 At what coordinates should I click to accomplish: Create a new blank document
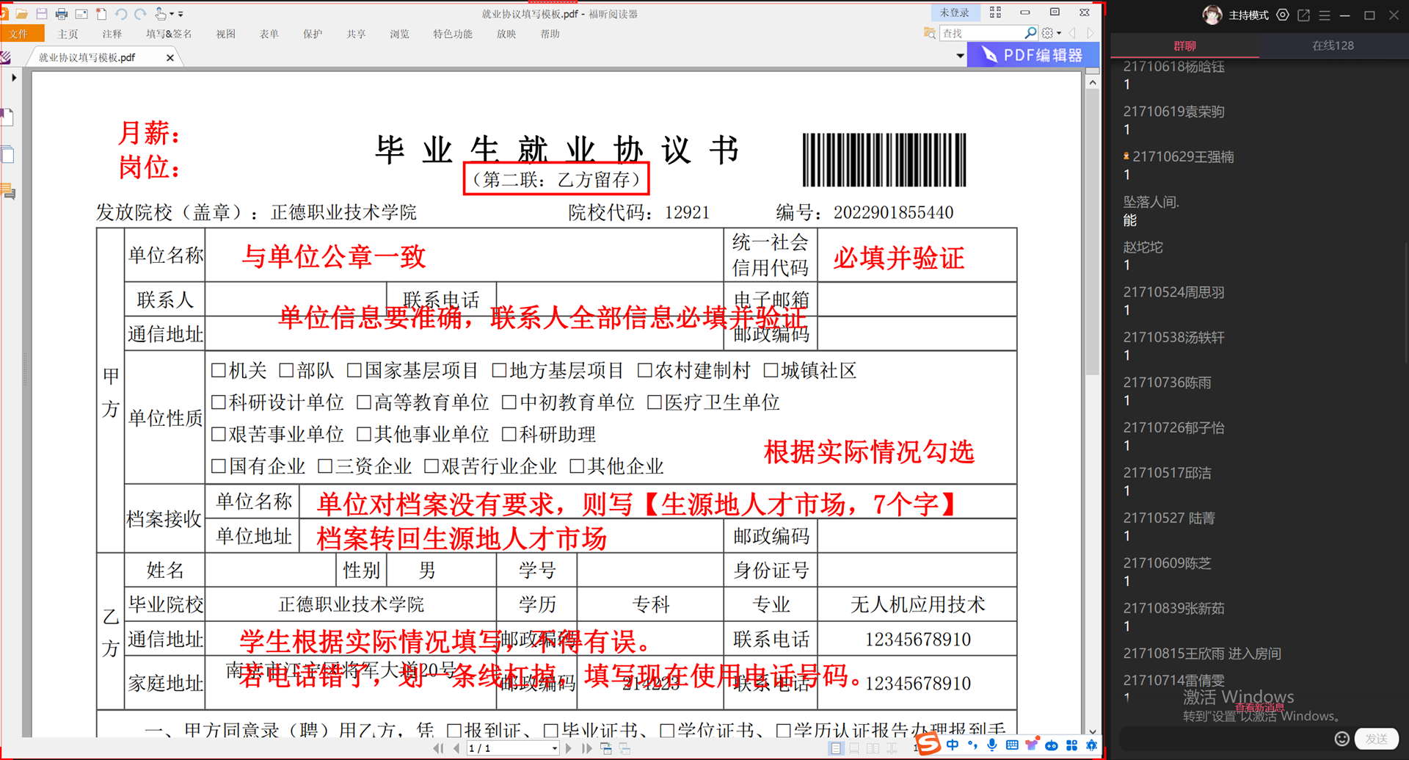coord(101,14)
